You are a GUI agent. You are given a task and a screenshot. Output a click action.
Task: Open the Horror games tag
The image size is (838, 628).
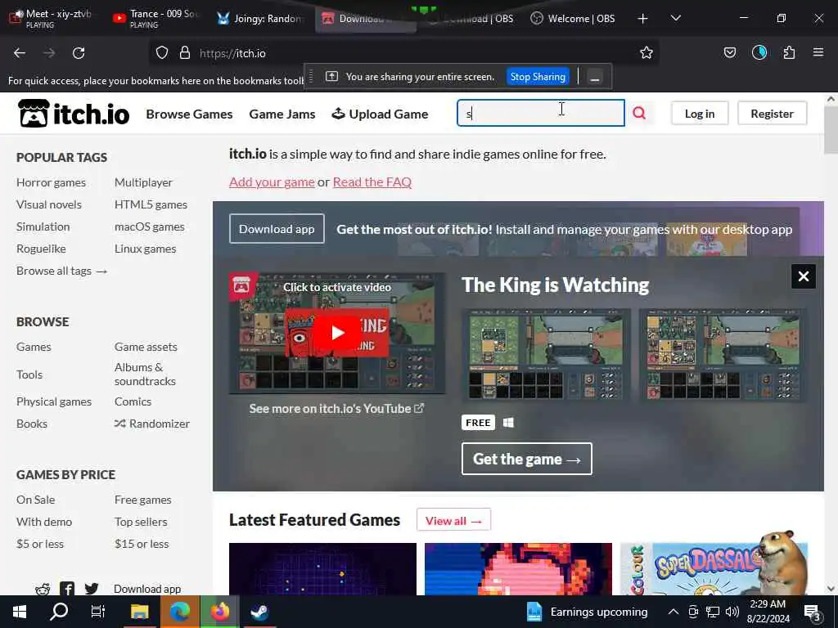coord(51,182)
